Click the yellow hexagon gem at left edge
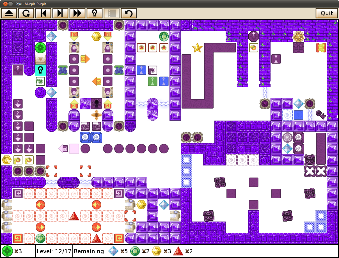339x258 pixels. click(x=7, y=160)
